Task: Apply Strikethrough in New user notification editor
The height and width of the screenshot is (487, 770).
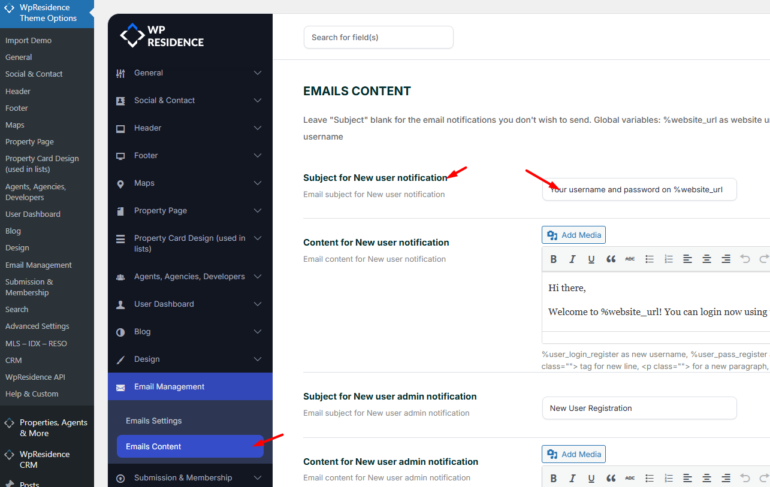Action: (630, 259)
